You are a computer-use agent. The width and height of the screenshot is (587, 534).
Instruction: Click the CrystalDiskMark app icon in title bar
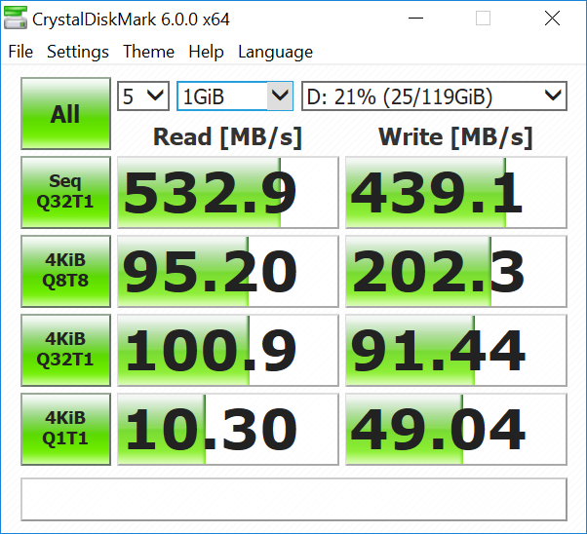16,19
